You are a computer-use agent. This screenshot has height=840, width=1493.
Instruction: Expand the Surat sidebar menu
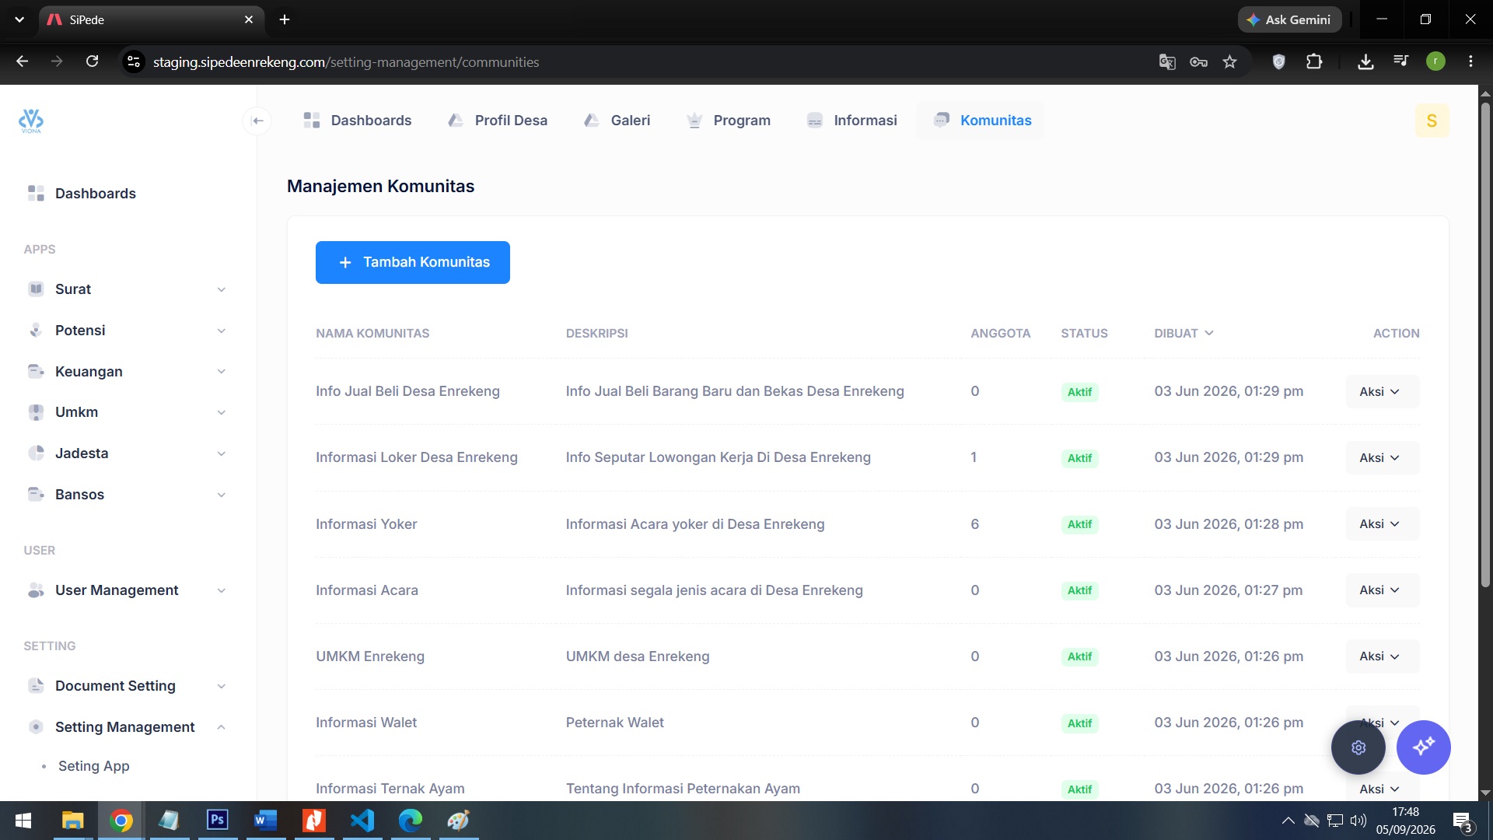pyautogui.click(x=127, y=289)
